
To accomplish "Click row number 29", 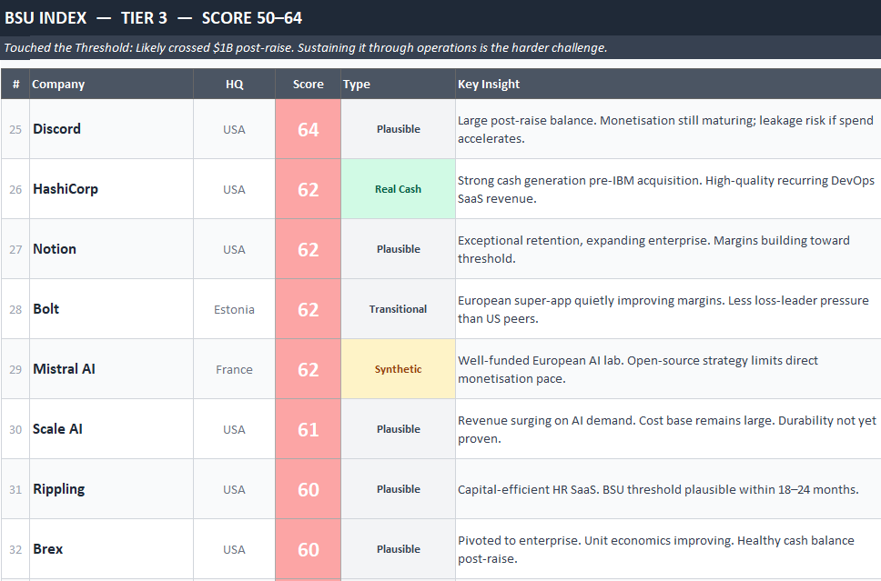I will (15, 369).
